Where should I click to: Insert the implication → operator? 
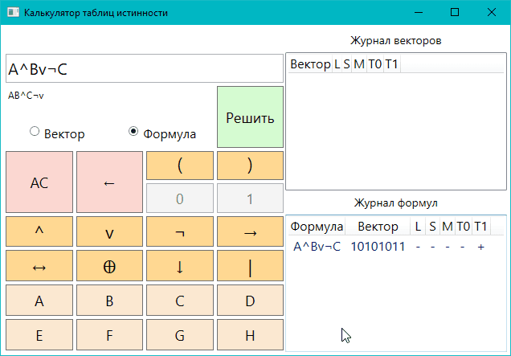coord(250,231)
